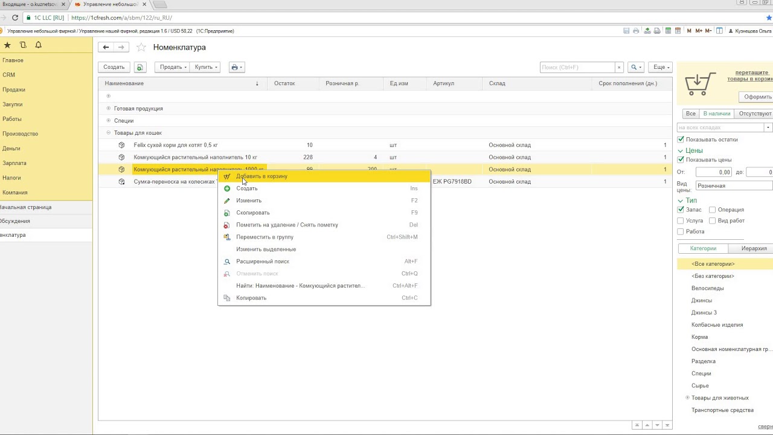Open the calculator icon in top toolbar
Screen dimensions: 773x435
(x=668, y=31)
